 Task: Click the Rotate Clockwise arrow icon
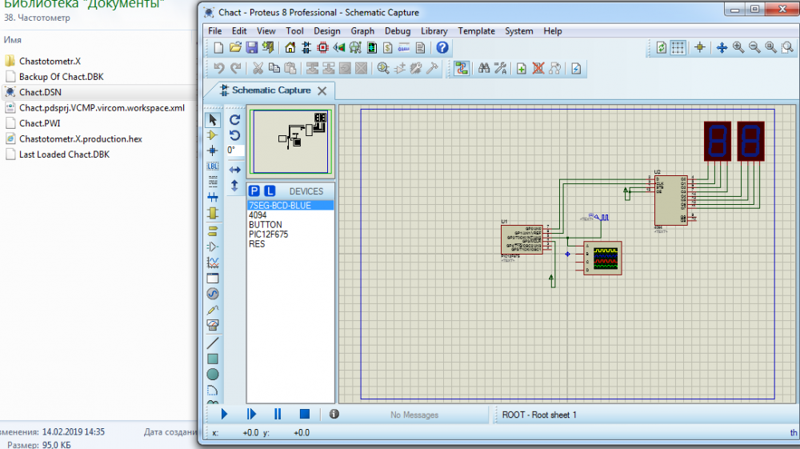(x=234, y=120)
